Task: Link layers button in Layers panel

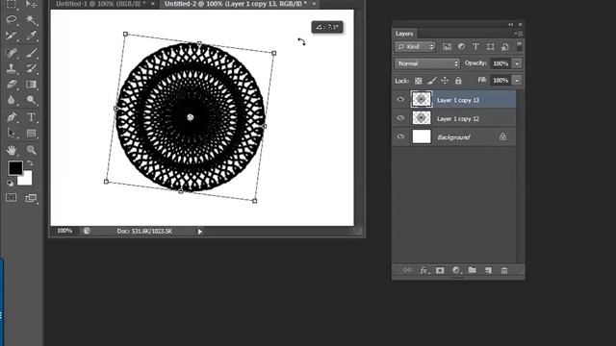Action: (x=407, y=270)
